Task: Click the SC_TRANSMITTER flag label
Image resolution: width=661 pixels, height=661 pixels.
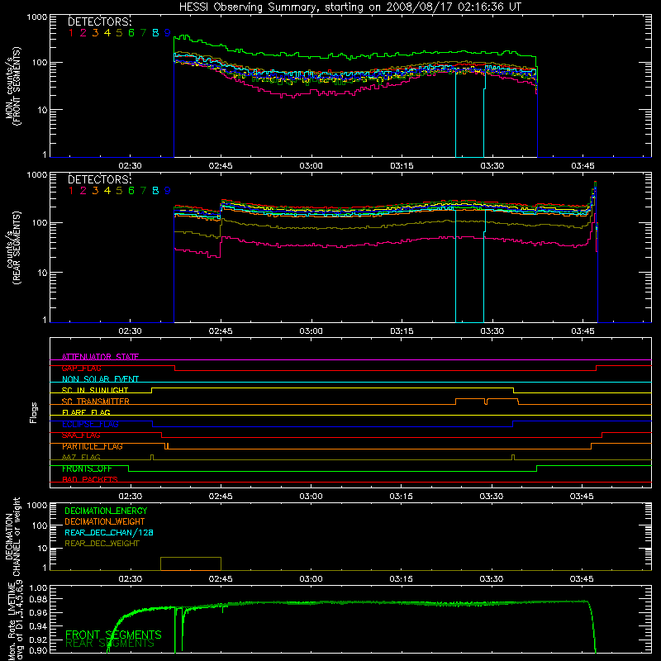Action: tap(96, 402)
